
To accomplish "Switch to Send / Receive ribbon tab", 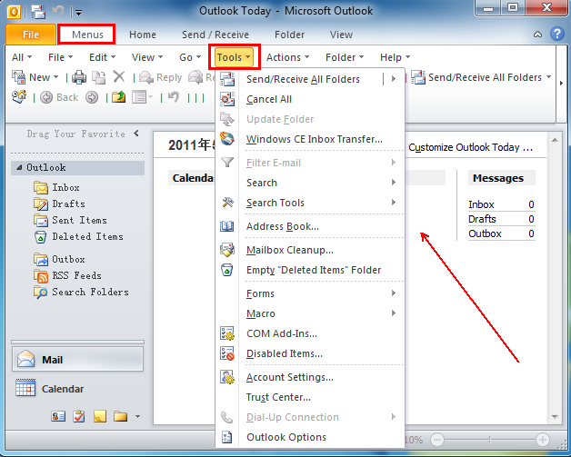I will tap(215, 35).
